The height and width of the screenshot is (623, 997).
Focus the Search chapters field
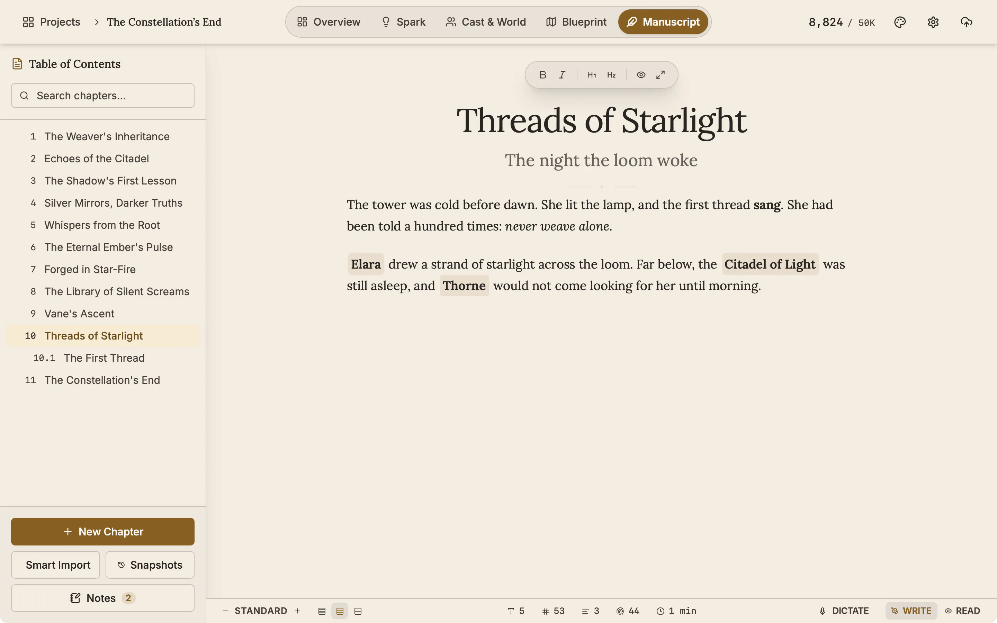tap(102, 96)
